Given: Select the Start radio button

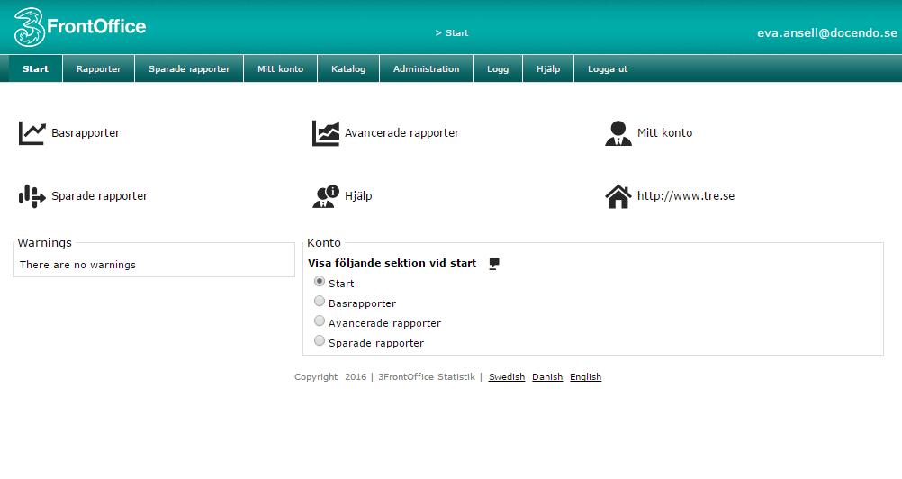Looking at the screenshot, I should click(x=320, y=281).
